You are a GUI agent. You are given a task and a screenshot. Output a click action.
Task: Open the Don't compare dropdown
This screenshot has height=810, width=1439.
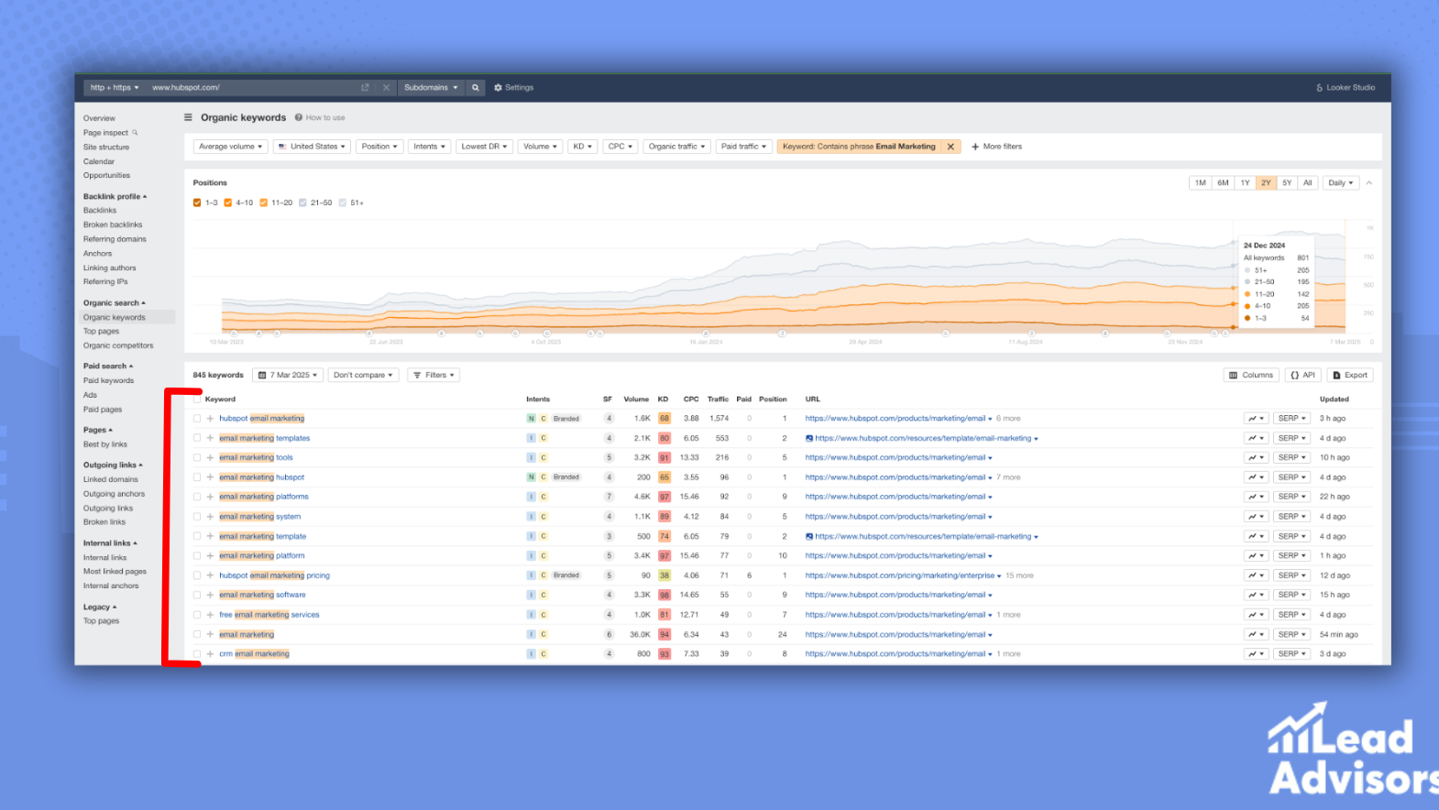[x=363, y=375]
